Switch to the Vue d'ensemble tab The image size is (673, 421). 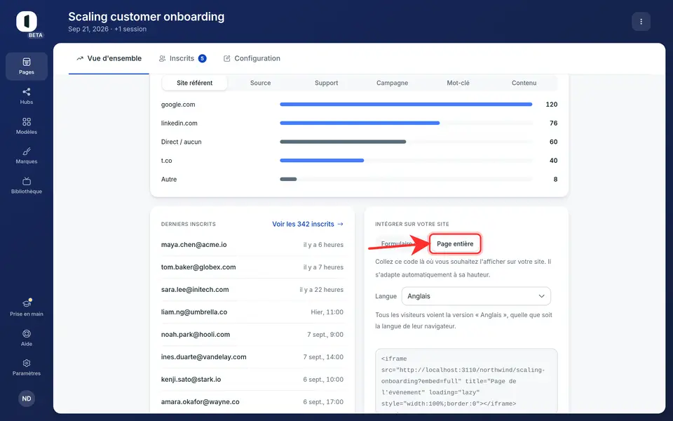(x=109, y=58)
